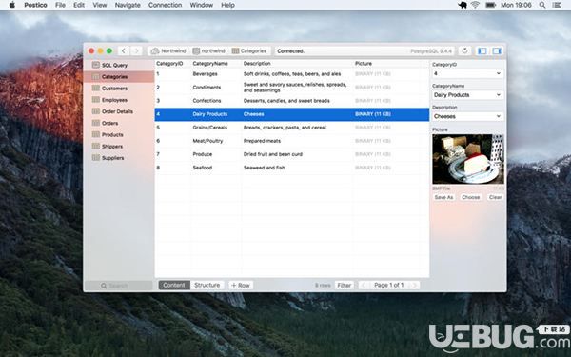Switch to the Content tab
This screenshot has height=357, width=571.
point(174,285)
